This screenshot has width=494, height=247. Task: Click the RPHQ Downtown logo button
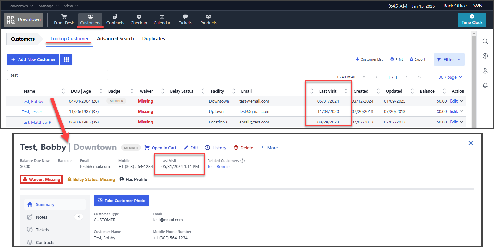24,19
